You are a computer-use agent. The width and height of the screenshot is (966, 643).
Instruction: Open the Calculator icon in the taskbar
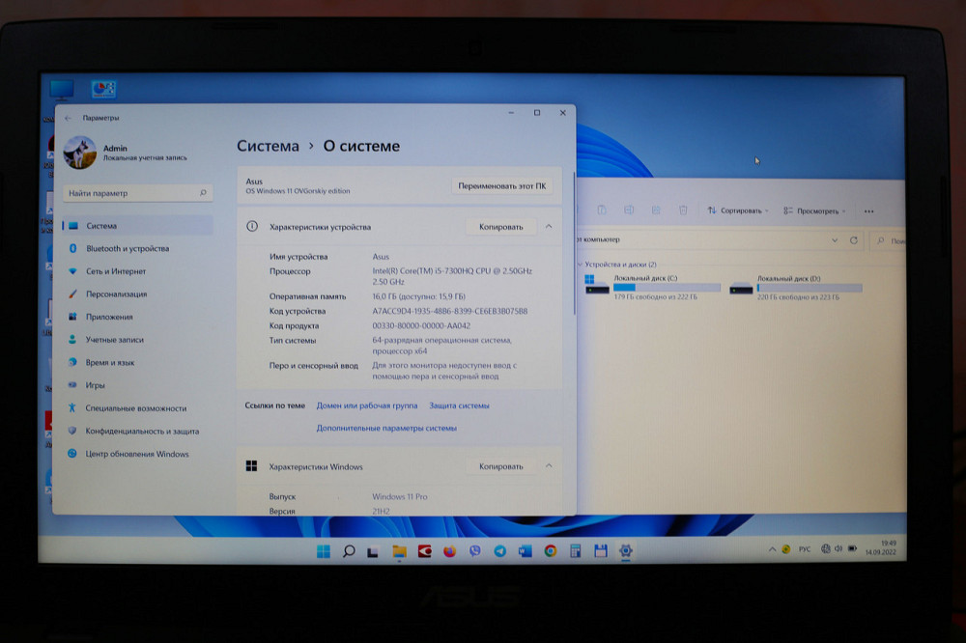pos(575,551)
